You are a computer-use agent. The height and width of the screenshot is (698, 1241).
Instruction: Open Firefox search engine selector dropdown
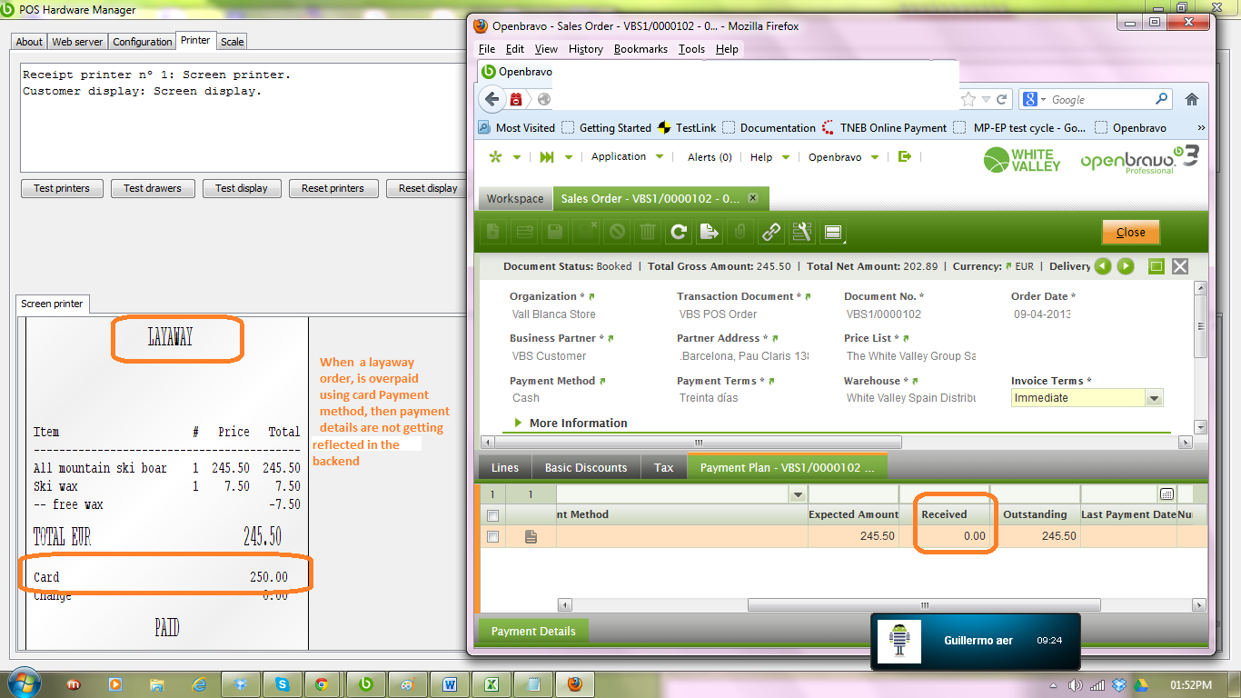pos(1035,99)
